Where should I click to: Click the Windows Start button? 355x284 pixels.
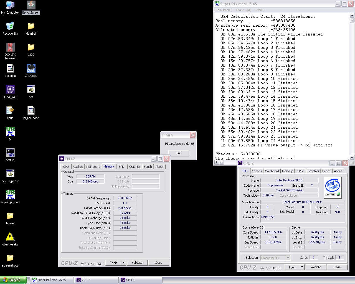click(13, 280)
